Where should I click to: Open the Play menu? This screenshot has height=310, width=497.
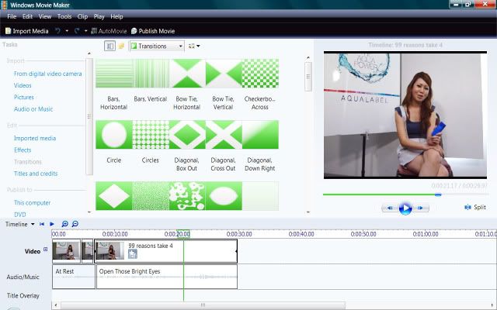tap(99, 16)
